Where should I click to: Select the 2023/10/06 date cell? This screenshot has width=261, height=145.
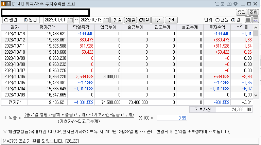coord(15,76)
